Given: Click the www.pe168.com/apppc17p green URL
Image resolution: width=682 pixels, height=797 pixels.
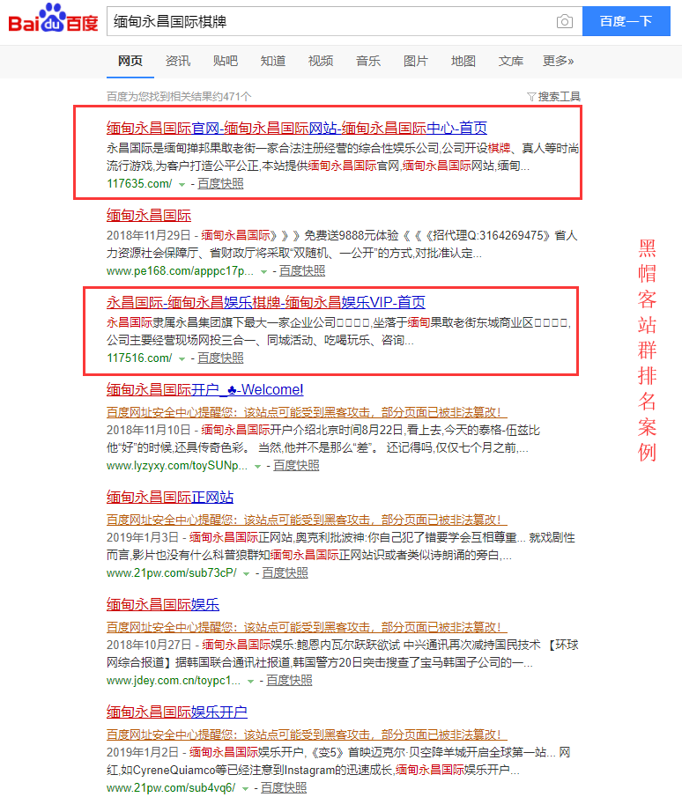Looking at the screenshot, I should coord(180,271).
